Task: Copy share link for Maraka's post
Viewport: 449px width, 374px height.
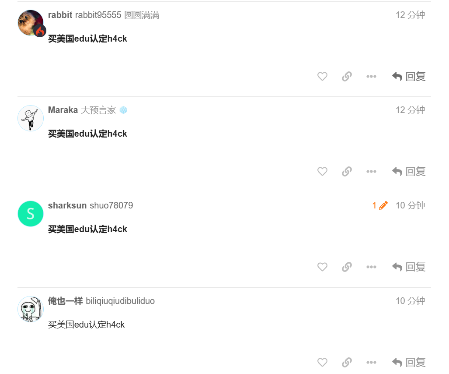Action: pyautogui.click(x=347, y=172)
